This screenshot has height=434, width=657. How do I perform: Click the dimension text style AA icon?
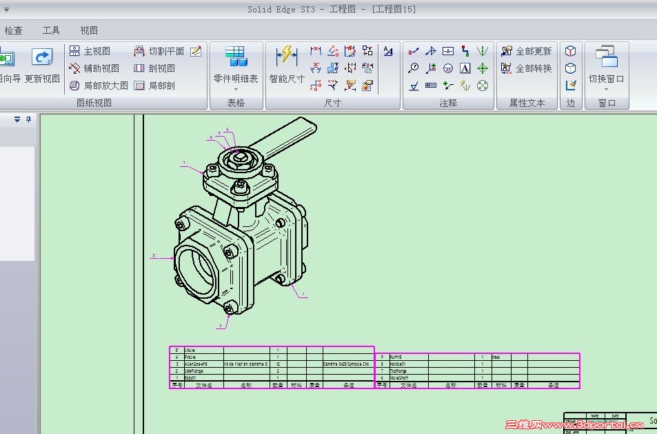coord(388,51)
